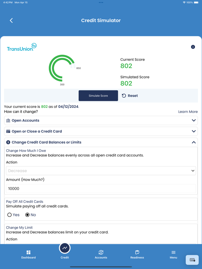Tap the Current Score 802 value
This screenshot has width=202, height=269.
tap(126, 66)
